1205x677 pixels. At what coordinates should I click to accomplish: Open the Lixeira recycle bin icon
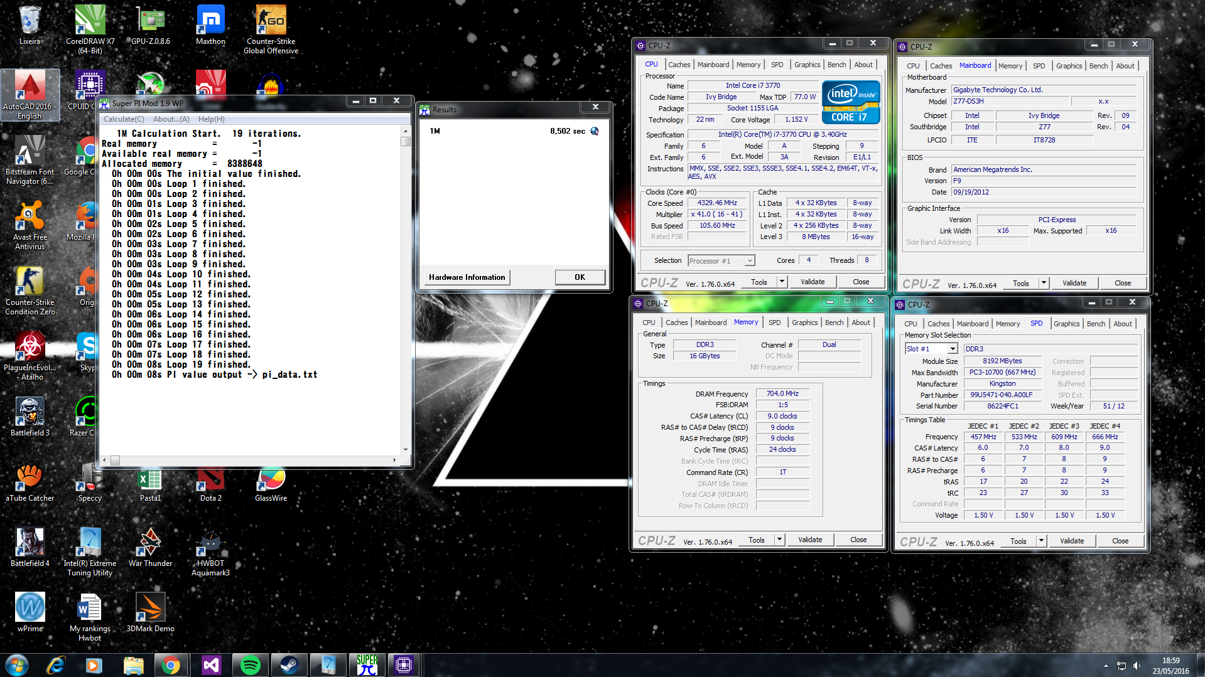pos(30,26)
